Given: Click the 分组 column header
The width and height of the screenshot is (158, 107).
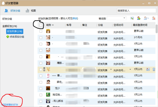Looking at the screenshot, I should (x=100, y=25).
